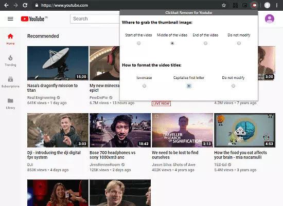Viewport: 283px width, 206px height.
Task: Open the bottom-row thumbnail of smiling blond man
Action: click(120, 193)
